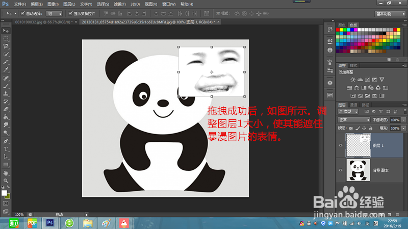Toggle lock position icon
Image resolution: width=408 pixels, height=229 pixels.
point(364,129)
